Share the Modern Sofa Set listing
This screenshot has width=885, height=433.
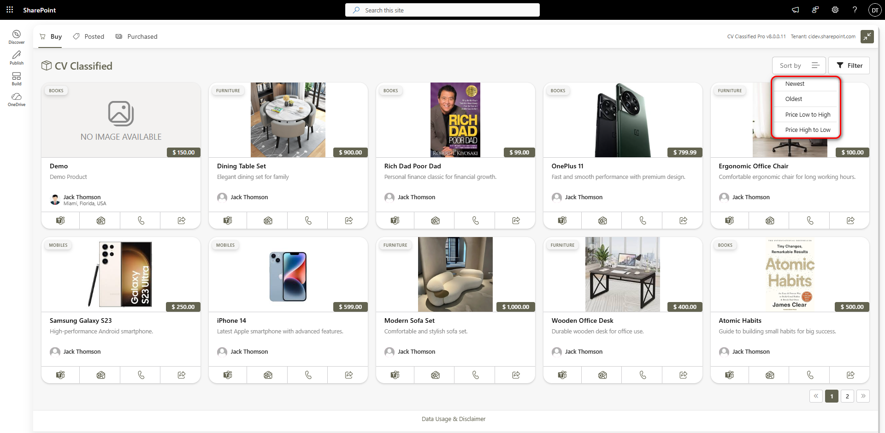click(x=516, y=375)
